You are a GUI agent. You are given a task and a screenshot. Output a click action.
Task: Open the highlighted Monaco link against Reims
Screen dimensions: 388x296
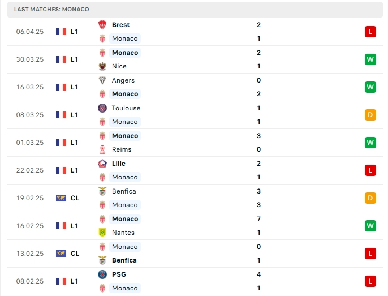click(125, 136)
